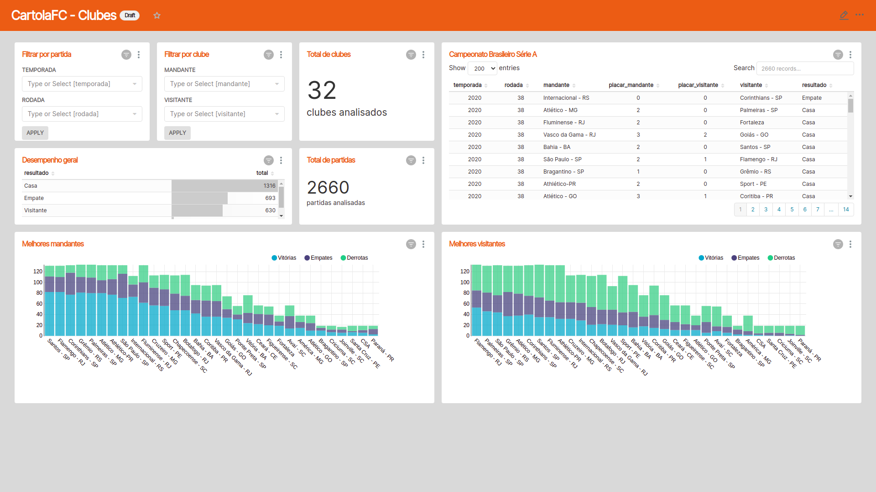Open the temporada select dropdown
Image resolution: width=876 pixels, height=492 pixels.
[82, 84]
